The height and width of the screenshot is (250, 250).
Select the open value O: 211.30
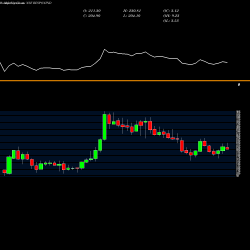(x=92, y=10)
